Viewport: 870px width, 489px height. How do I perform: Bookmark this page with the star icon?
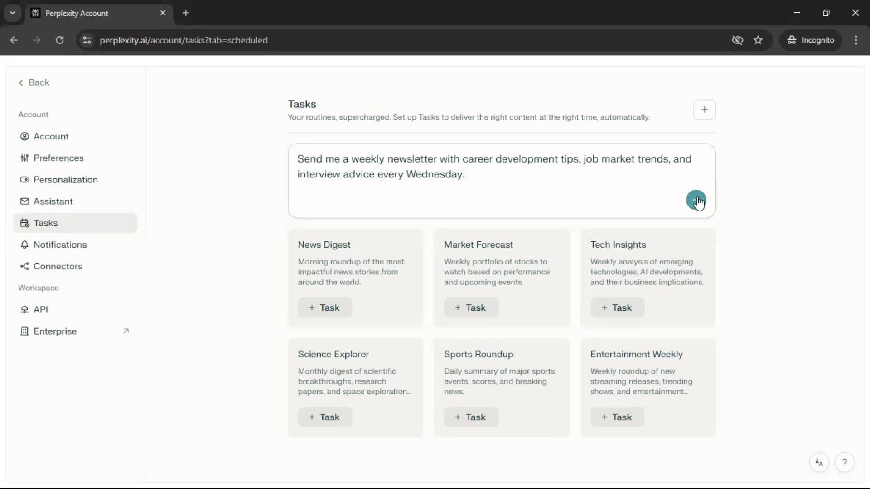click(x=758, y=40)
